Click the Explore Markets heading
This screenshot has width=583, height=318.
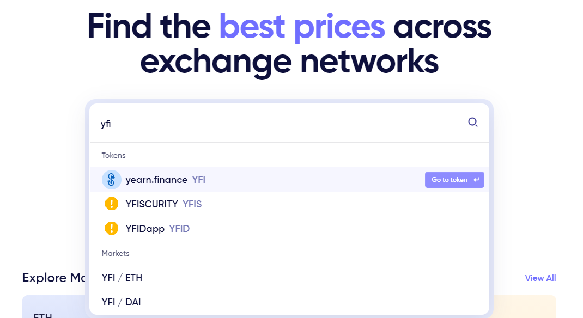pos(54,278)
